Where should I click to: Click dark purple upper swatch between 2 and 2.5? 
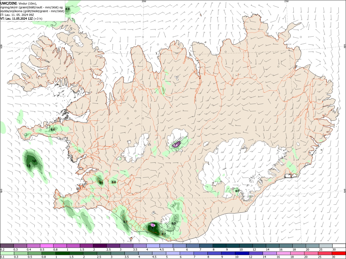click(x=100, y=246)
